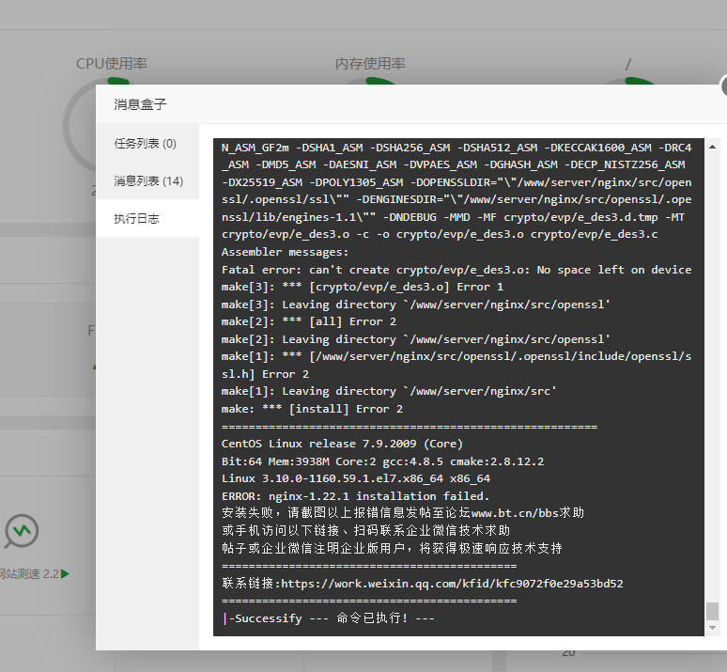Click the 'CentOS Linux release 7.9.2009' line
Image resolution: width=727 pixels, height=672 pixels.
342,444
